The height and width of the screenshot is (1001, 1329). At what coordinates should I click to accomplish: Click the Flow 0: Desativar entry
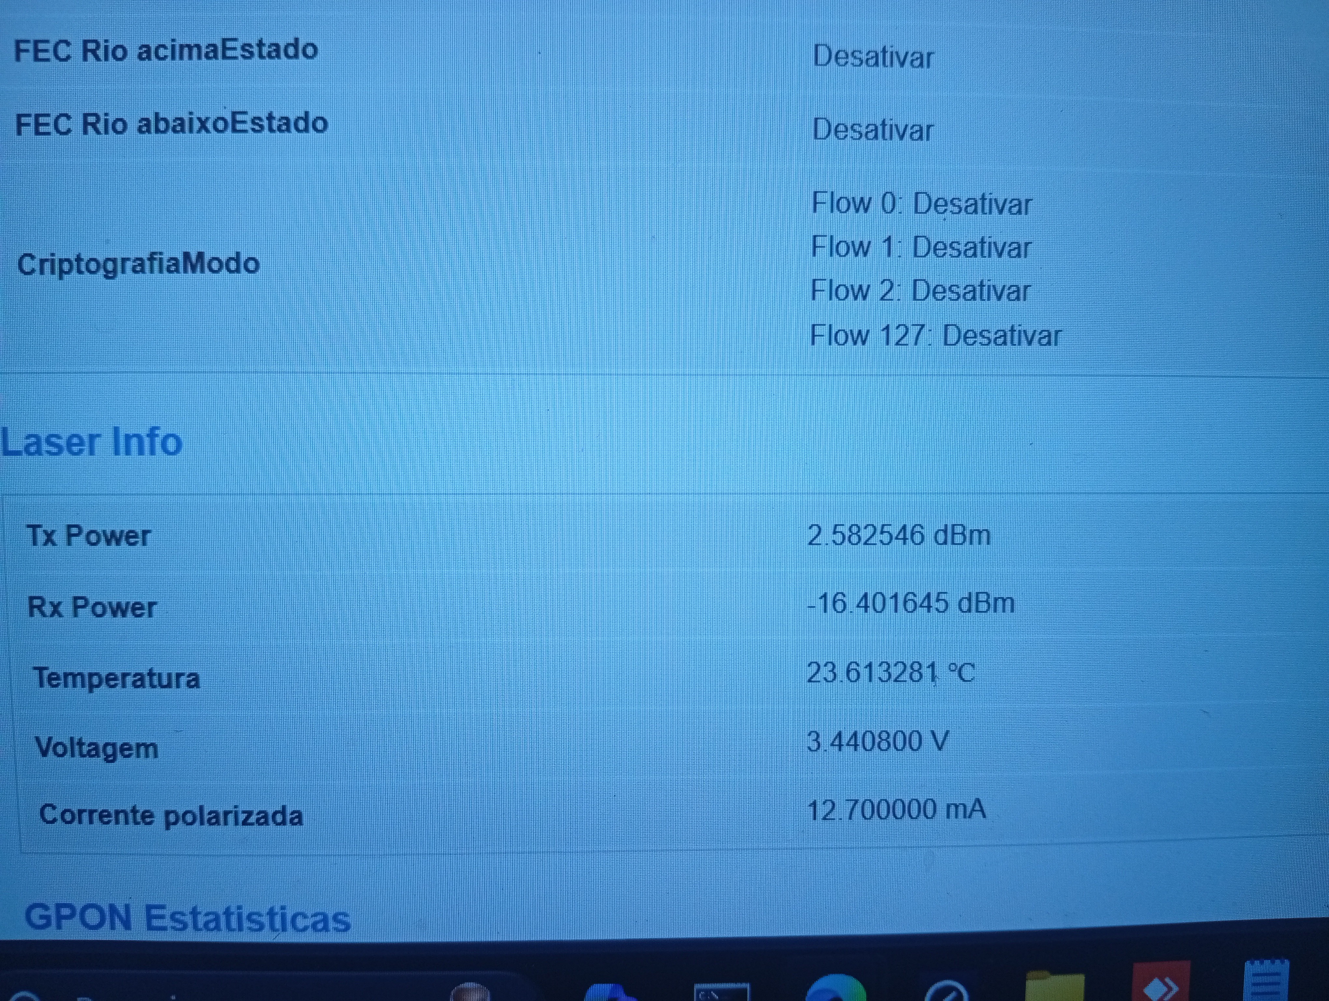921,204
